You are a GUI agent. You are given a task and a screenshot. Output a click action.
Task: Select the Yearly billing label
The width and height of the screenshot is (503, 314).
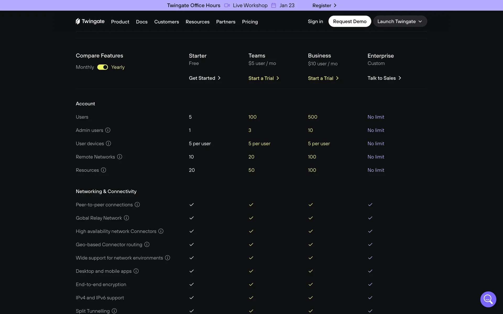pos(118,67)
